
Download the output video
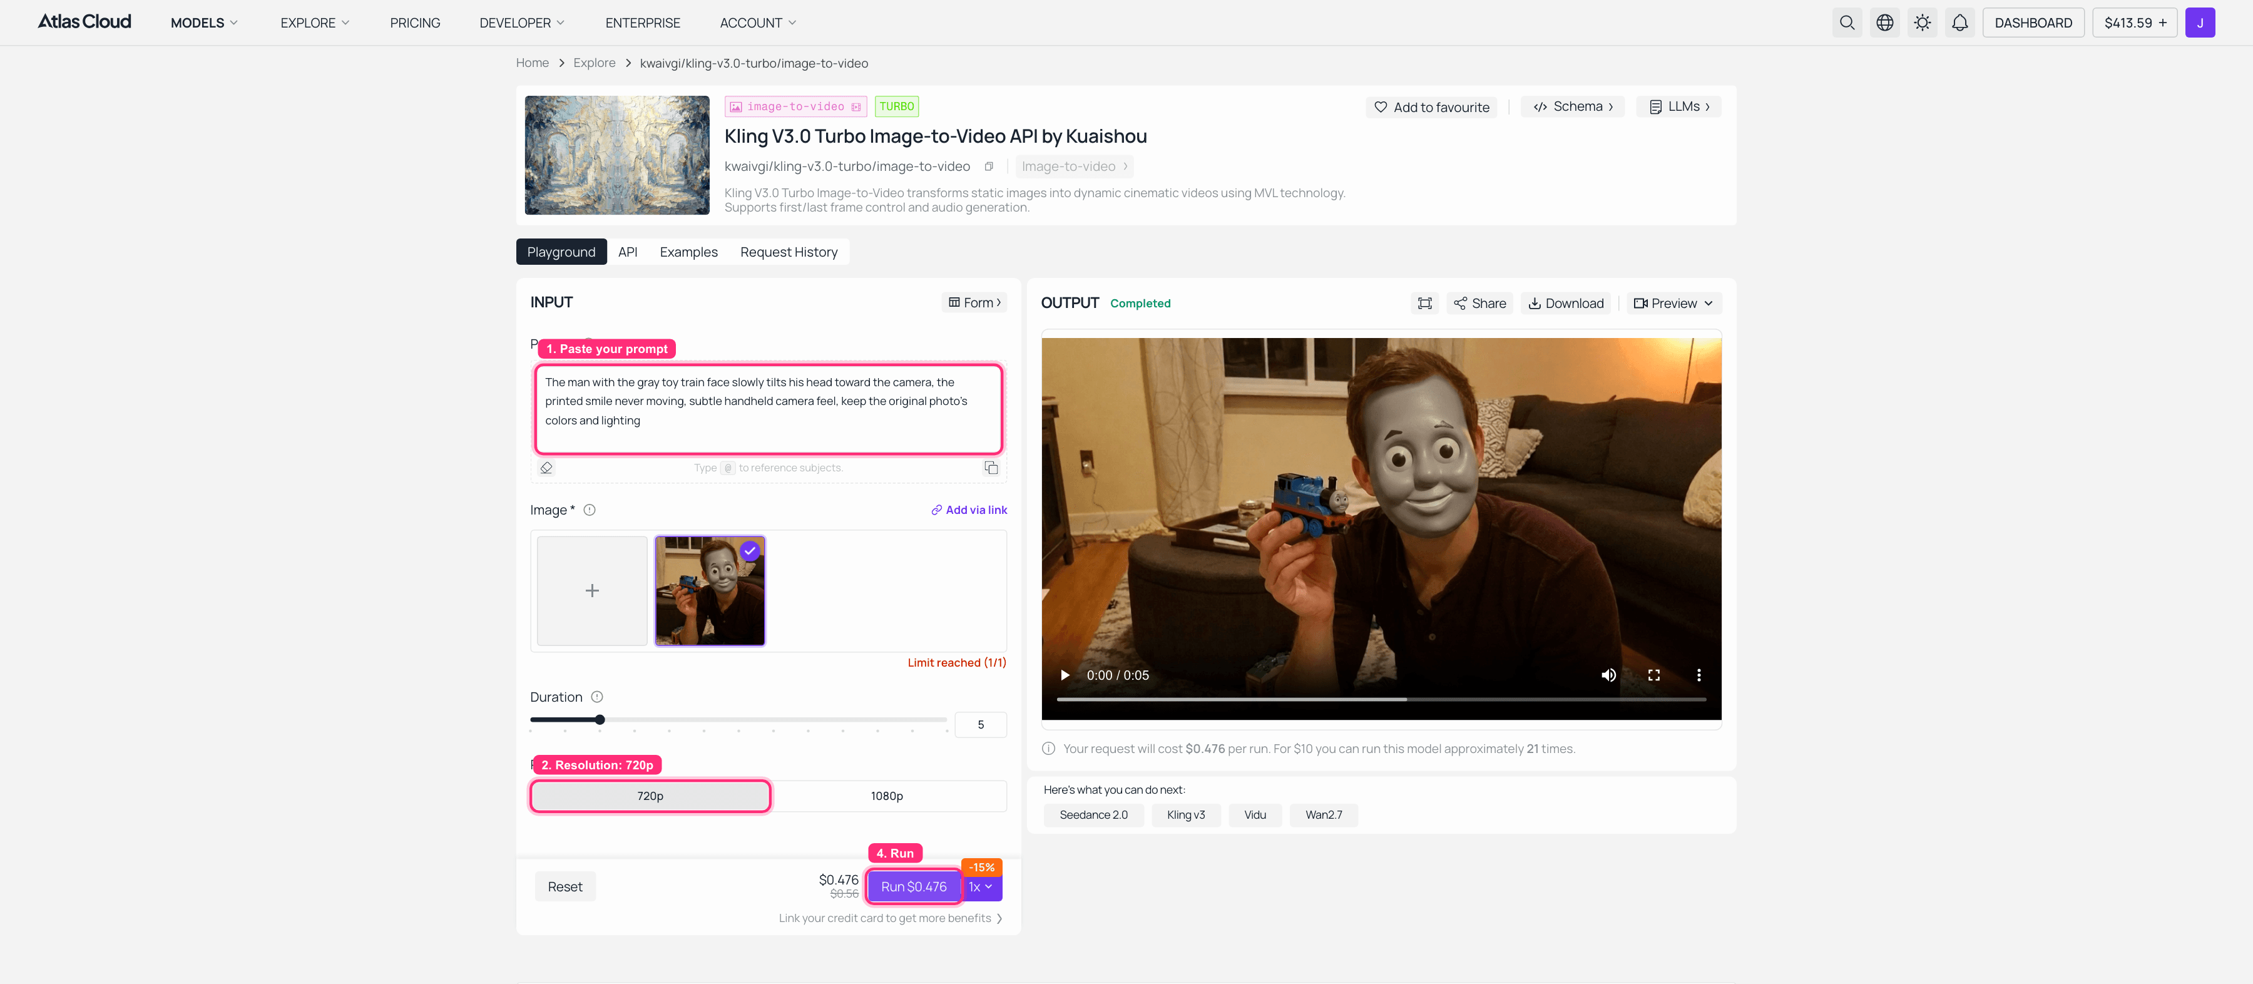pyautogui.click(x=1566, y=304)
